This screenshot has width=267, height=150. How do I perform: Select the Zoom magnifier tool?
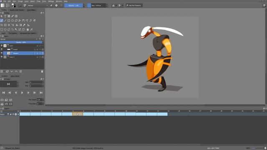pos(32,30)
